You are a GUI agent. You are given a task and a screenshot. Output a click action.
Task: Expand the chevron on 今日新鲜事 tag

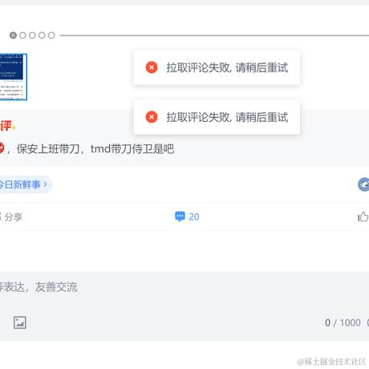click(45, 184)
